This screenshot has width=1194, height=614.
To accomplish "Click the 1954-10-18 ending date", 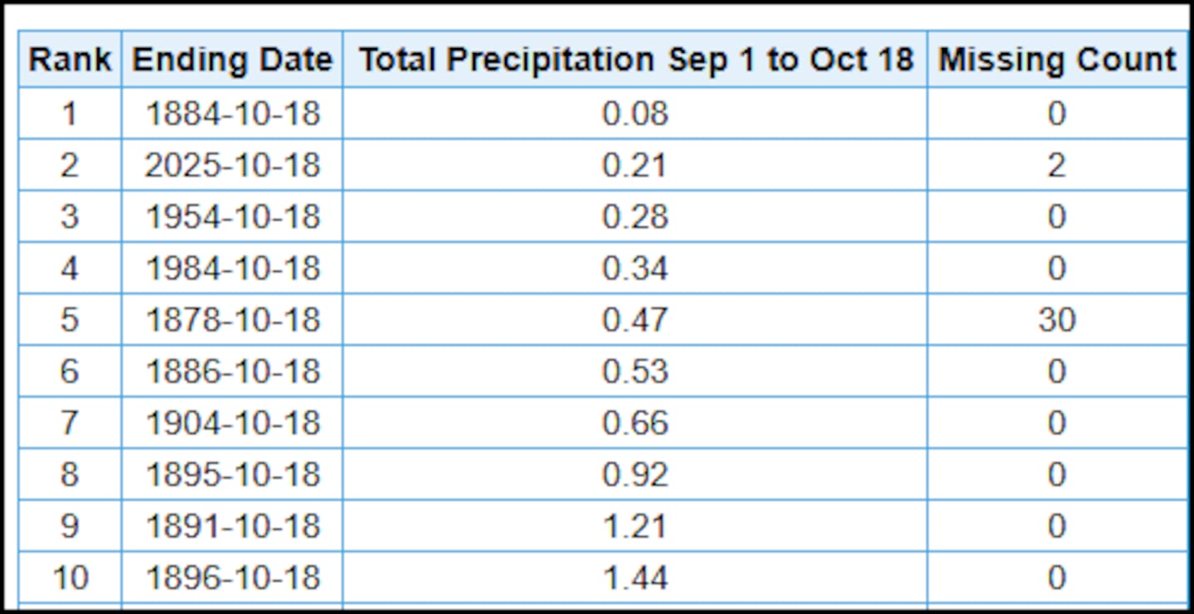I will [x=232, y=217].
